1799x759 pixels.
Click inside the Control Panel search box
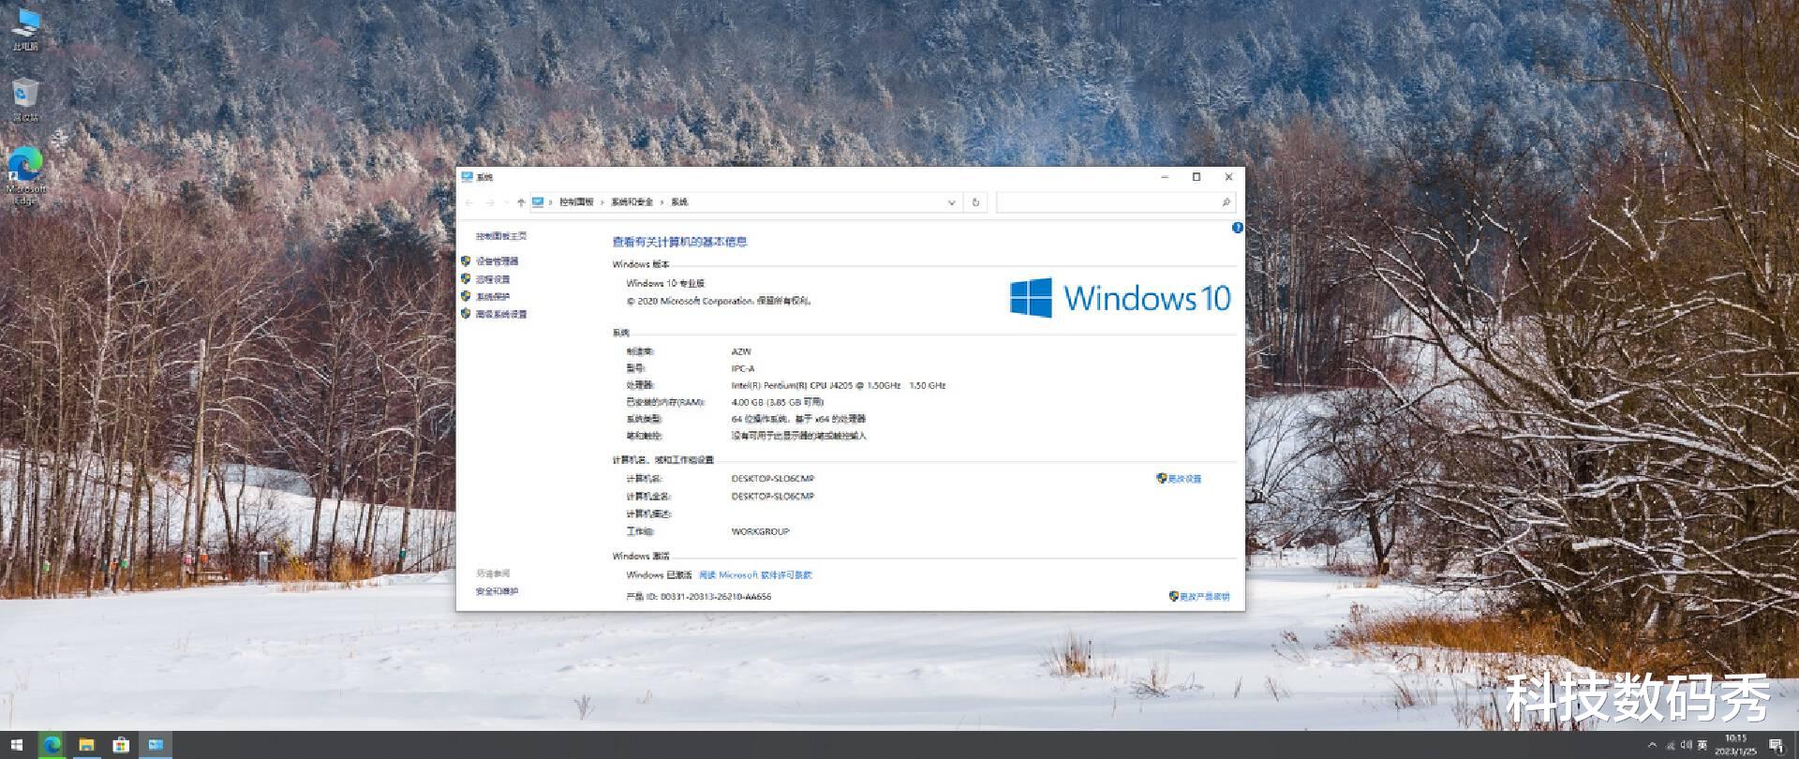point(1115,202)
